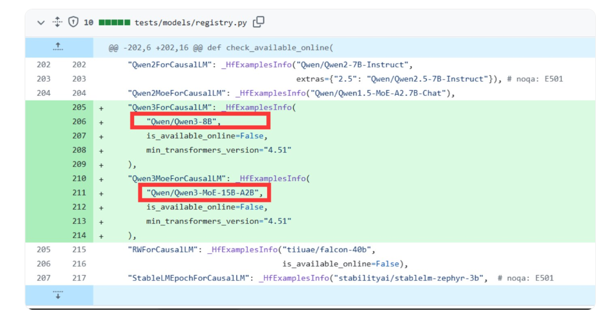Select new line number 205

point(79,107)
